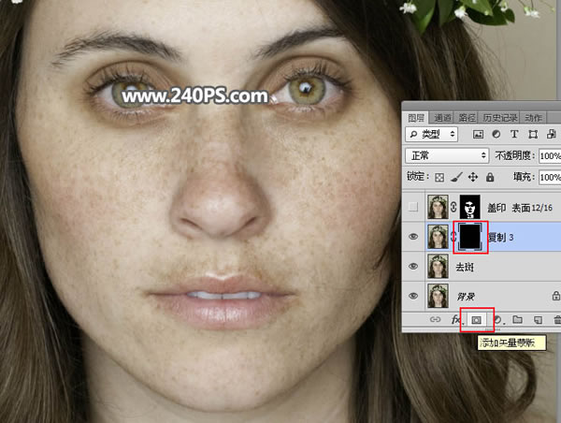
Task: Open new adjustment layer menu icon
Action: click(x=497, y=319)
